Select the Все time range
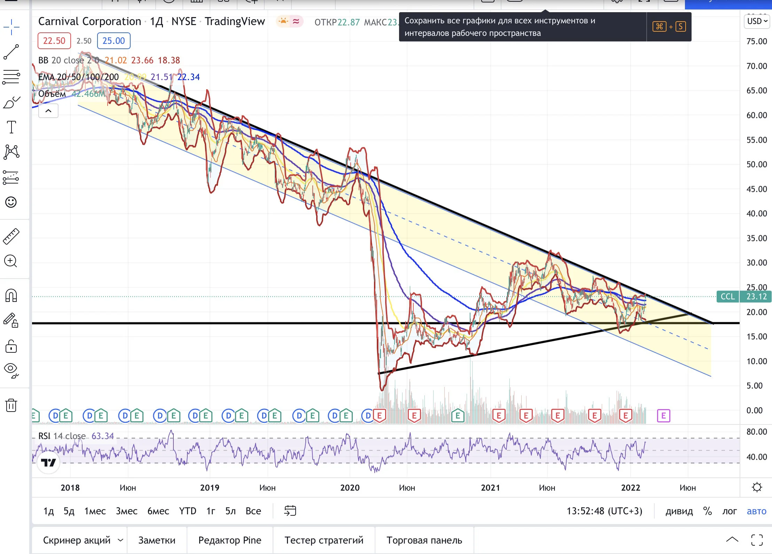 [253, 511]
